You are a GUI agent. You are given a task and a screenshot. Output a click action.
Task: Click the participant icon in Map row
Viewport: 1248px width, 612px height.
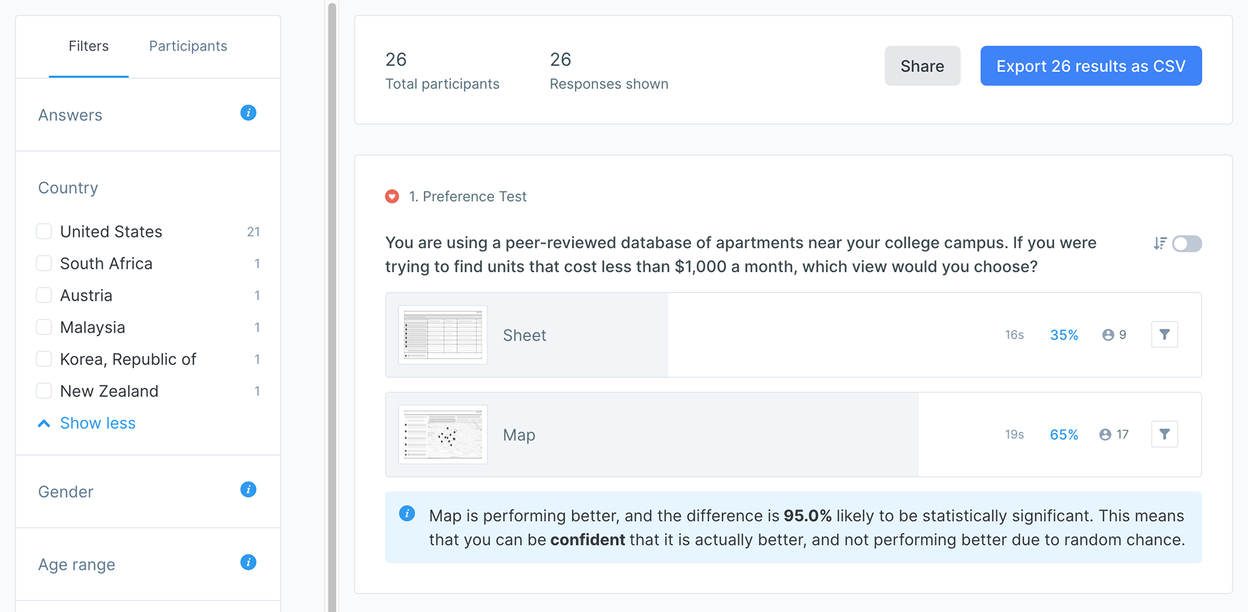(x=1105, y=435)
